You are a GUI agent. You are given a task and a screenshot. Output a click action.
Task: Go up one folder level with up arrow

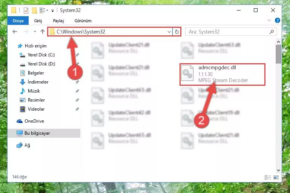(x=43, y=32)
